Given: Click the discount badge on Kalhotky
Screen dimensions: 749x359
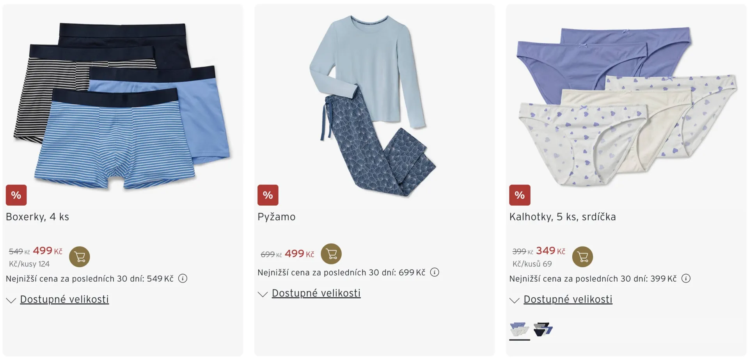Looking at the screenshot, I should click(520, 195).
